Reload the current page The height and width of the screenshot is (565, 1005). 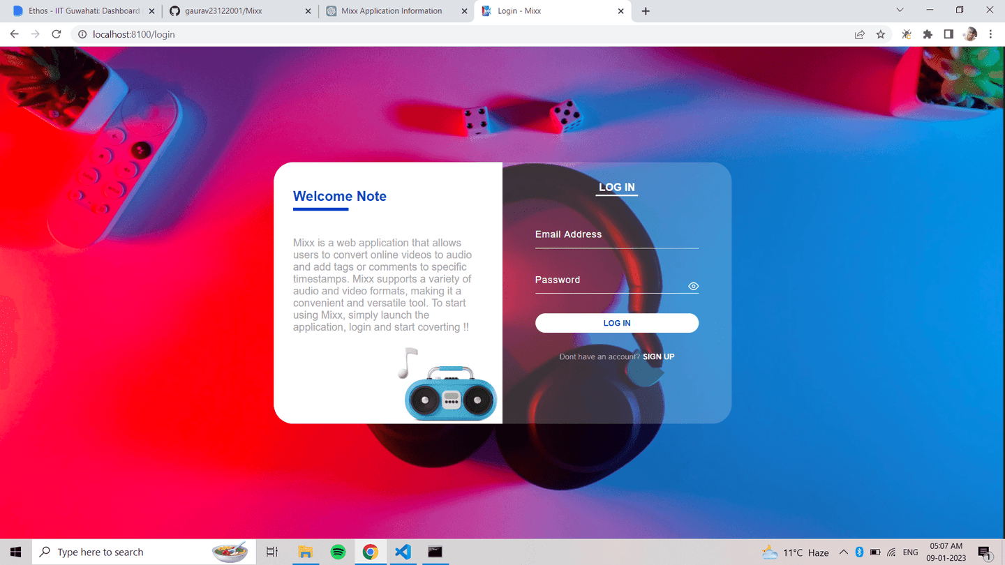click(57, 34)
